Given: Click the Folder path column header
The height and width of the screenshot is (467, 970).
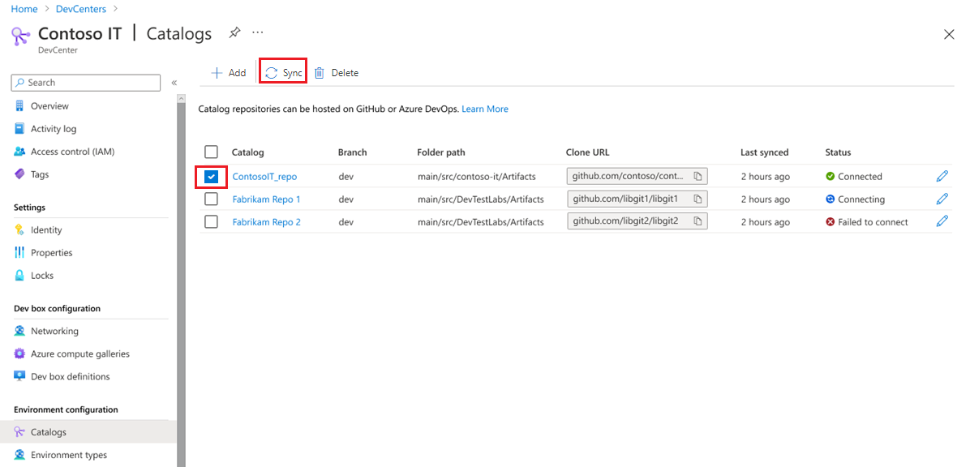Looking at the screenshot, I should click(x=441, y=152).
